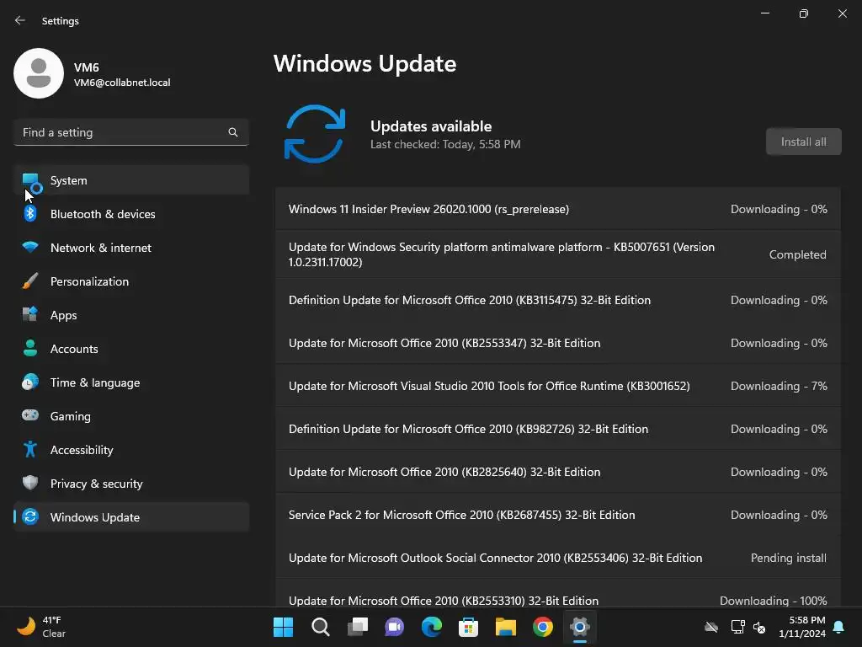This screenshot has height=647, width=862.
Task: Click the back arrow next to Settings
Action: click(x=20, y=20)
